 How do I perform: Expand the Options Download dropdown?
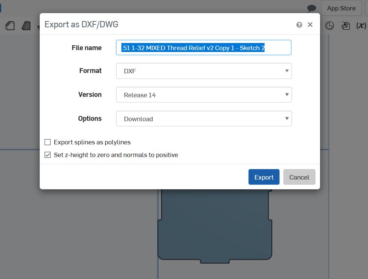pos(204,119)
